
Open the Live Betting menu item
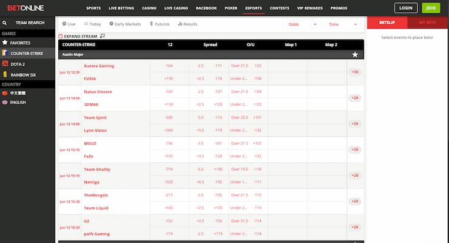pyautogui.click(x=121, y=9)
